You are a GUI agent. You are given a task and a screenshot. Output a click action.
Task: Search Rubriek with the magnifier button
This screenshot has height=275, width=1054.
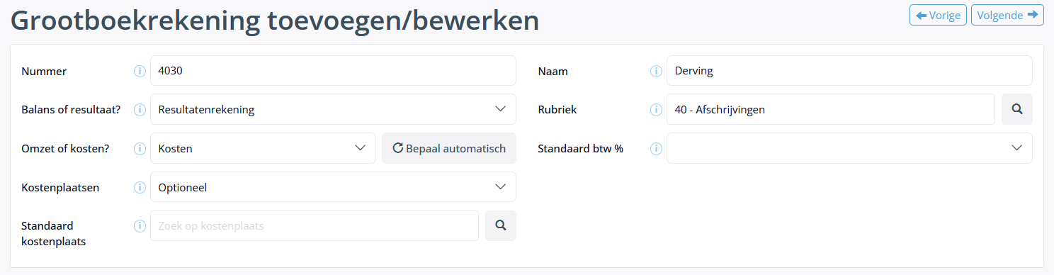[x=1016, y=109]
